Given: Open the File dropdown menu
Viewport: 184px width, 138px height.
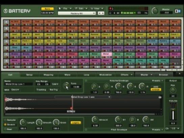Looking at the screenshot, I should (x=65, y=8).
